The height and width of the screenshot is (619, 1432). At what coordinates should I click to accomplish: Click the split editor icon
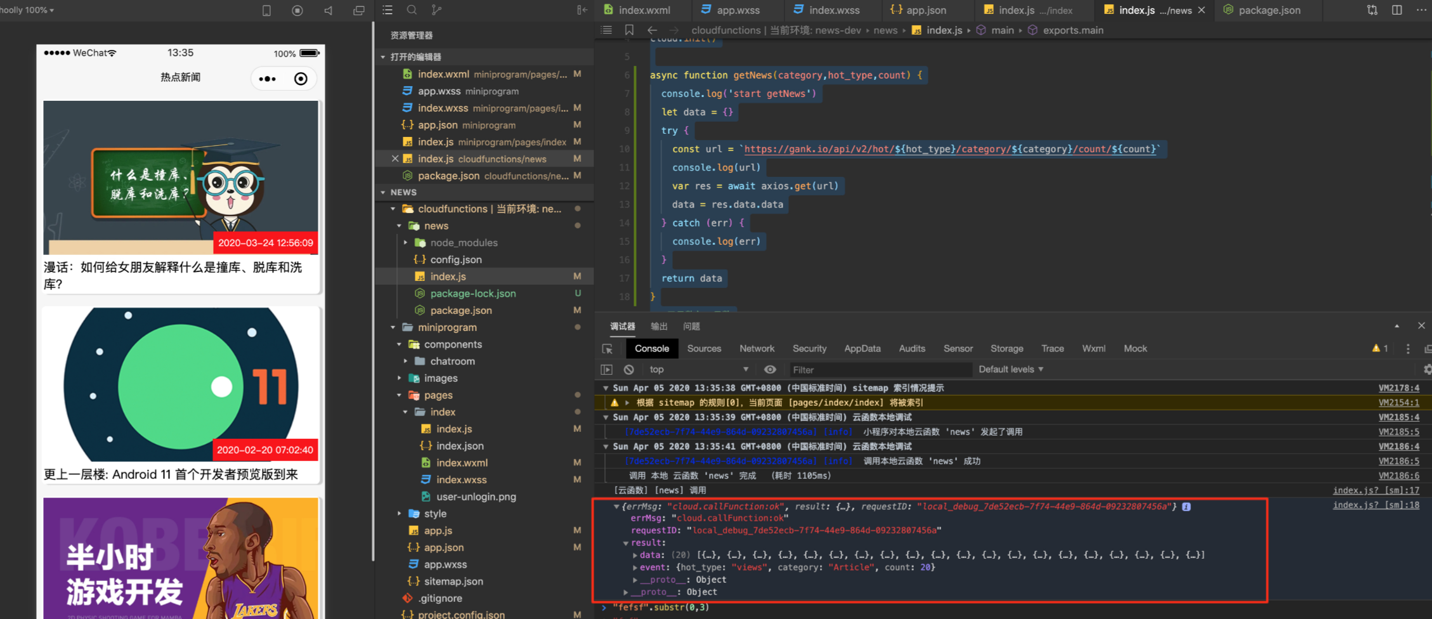tap(1397, 10)
